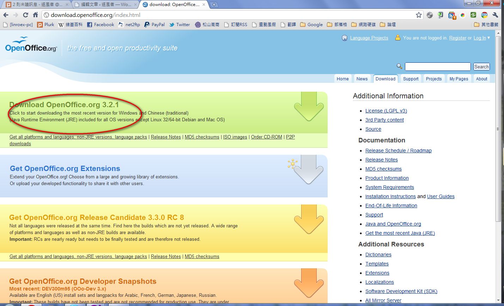The height and width of the screenshot is (306, 504).
Task: Click the scroll up arrow of the page scrollbar
Action: pyautogui.click(x=498, y=33)
